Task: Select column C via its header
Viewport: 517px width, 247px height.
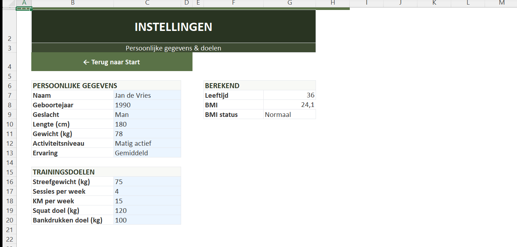Action: click(147, 3)
